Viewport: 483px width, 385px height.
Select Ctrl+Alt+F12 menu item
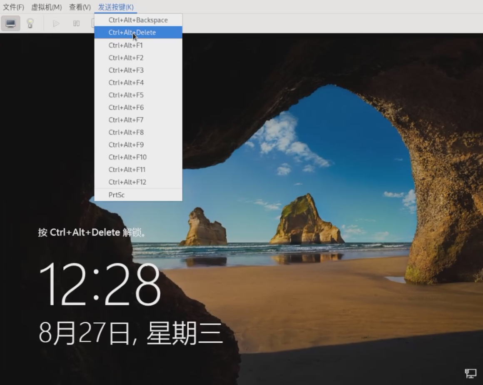coord(127,182)
